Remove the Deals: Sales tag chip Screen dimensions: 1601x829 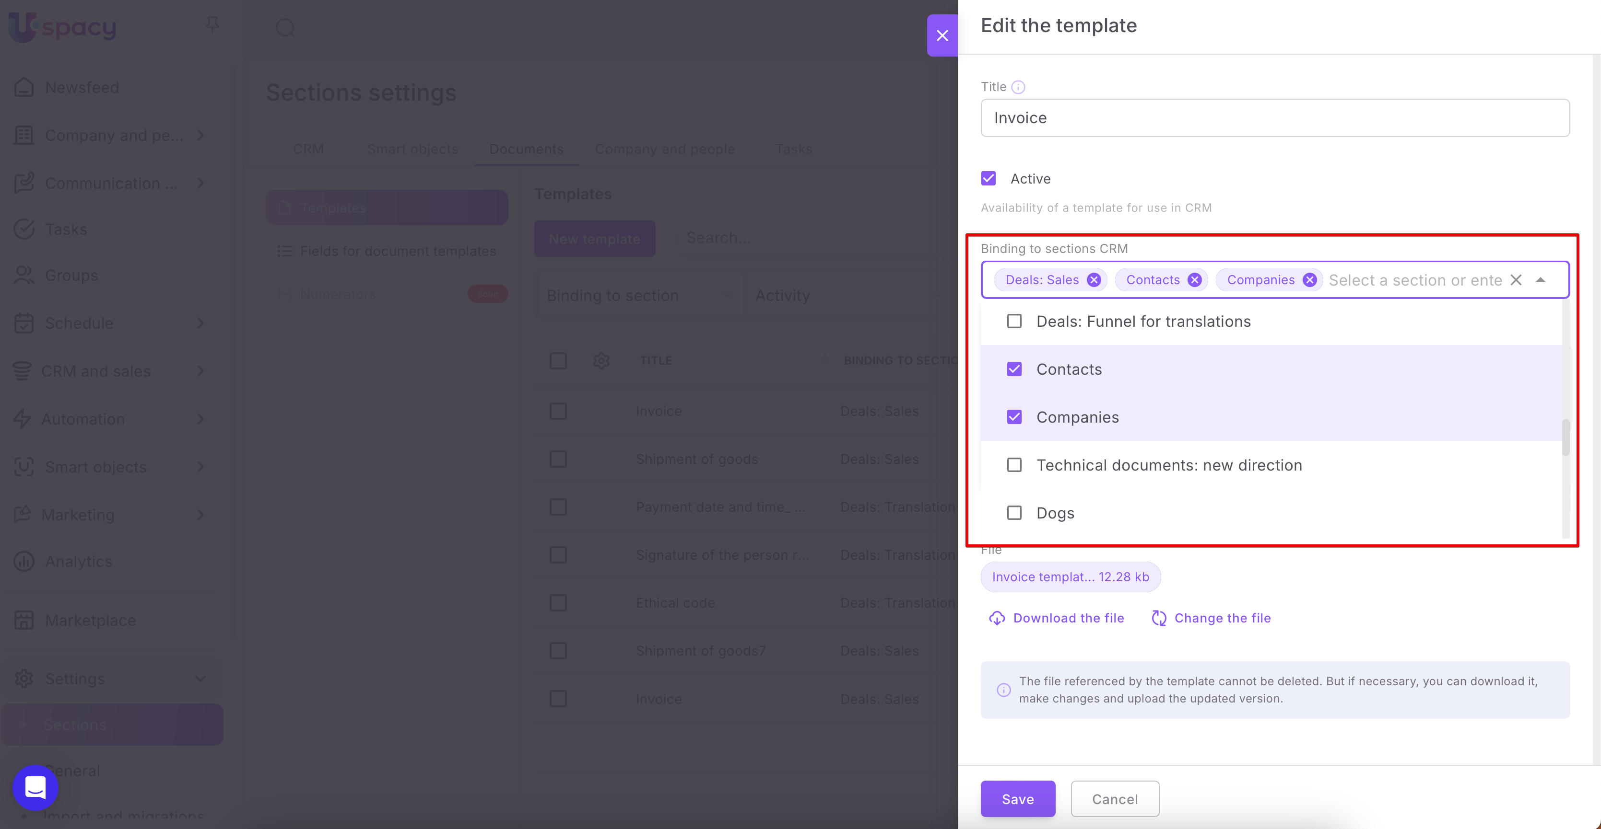click(x=1094, y=280)
